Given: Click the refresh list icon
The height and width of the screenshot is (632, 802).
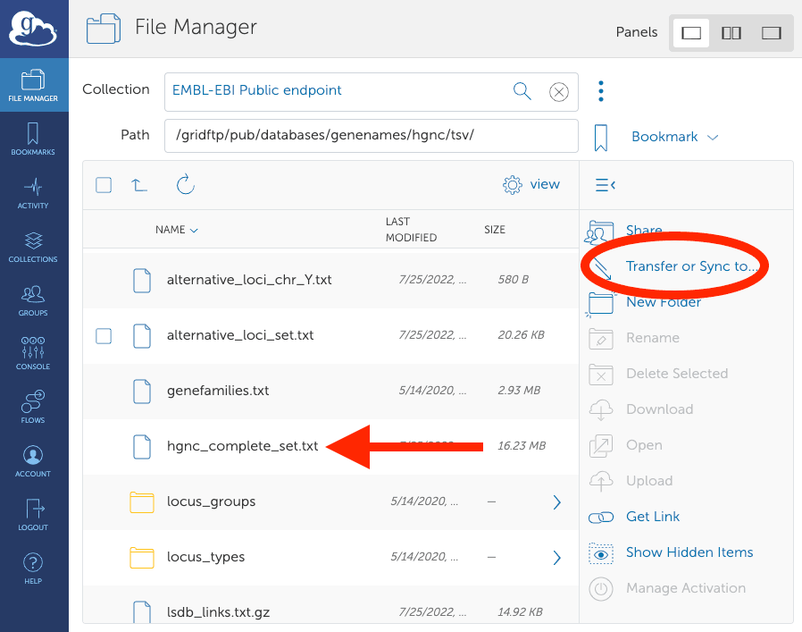Looking at the screenshot, I should click(x=185, y=185).
